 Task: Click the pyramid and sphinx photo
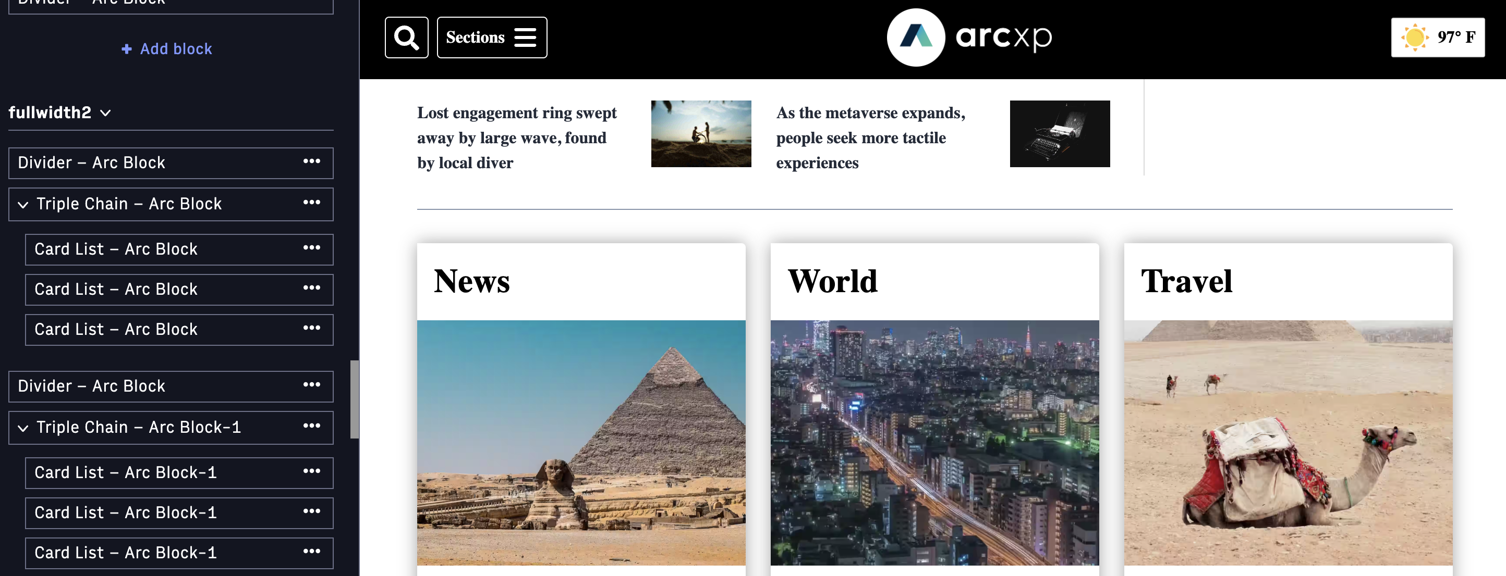click(x=581, y=442)
